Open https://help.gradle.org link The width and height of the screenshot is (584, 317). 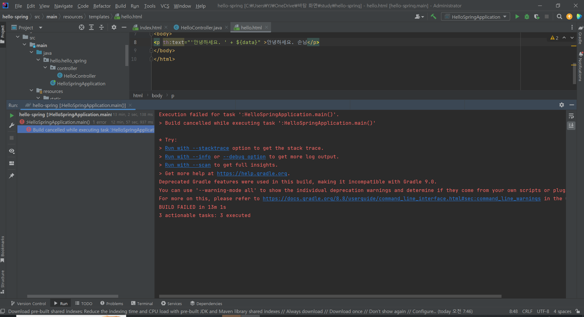coord(252,174)
